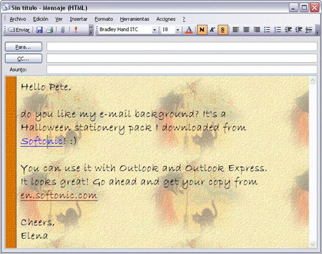Open the en.softonic.com link
The height and width of the screenshot is (254, 322).
pos(59,195)
